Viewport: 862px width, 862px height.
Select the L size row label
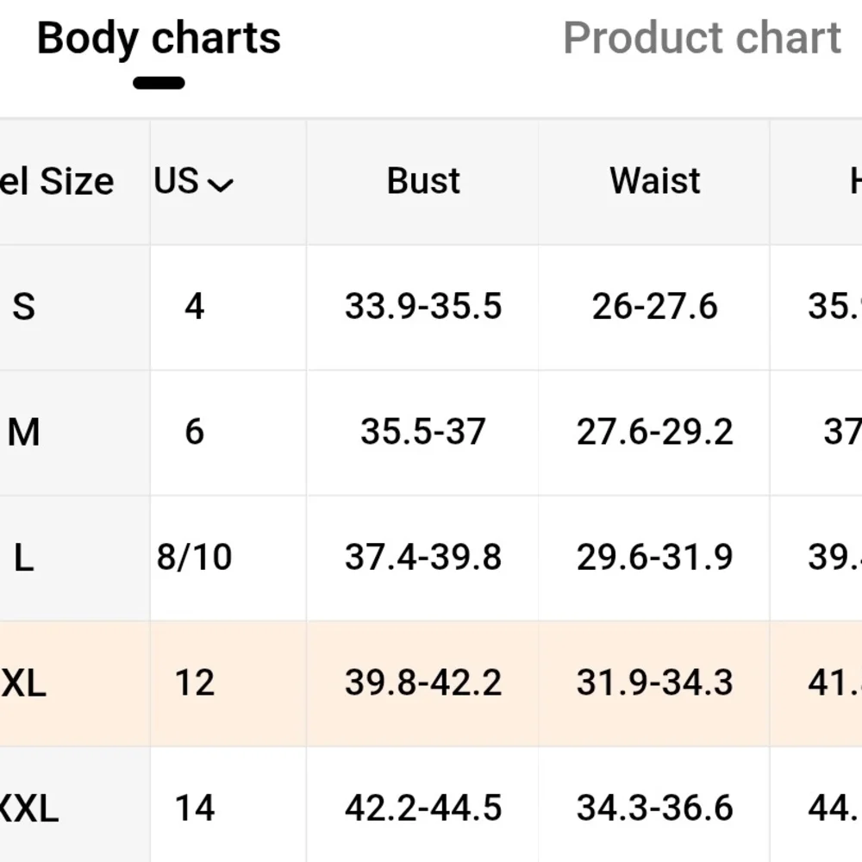point(24,558)
